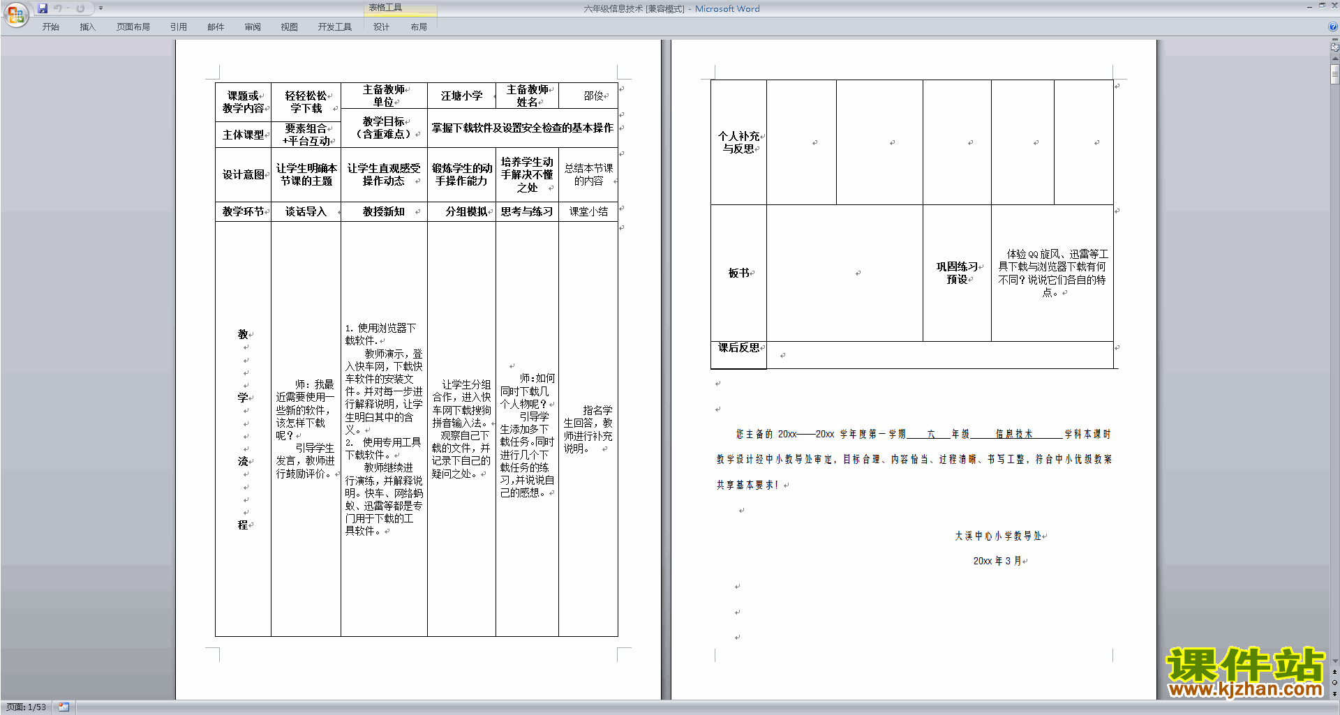The image size is (1340, 715).
Task: Click the 掌握下载软件及设置安全检查的基本操作 text
Action: coord(522,128)
